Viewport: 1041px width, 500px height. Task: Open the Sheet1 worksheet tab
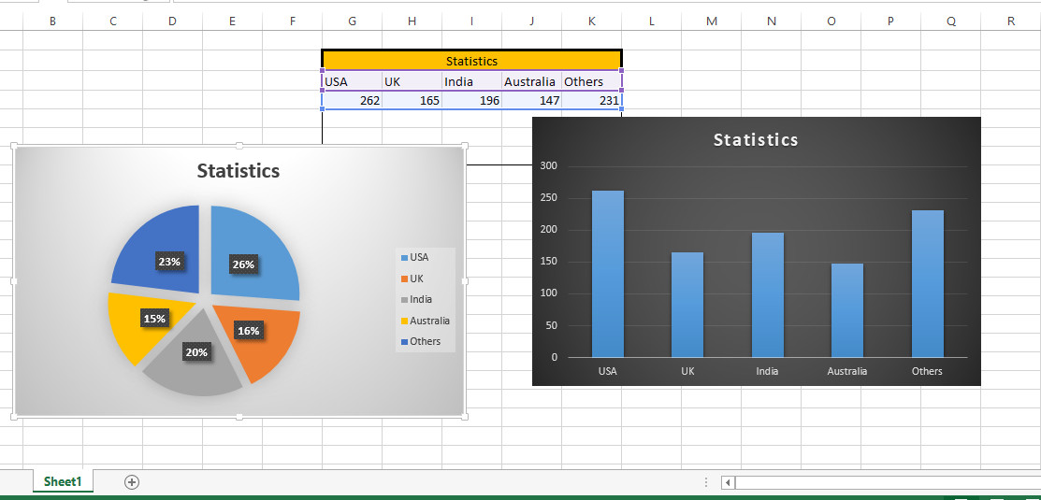[63, 482]
